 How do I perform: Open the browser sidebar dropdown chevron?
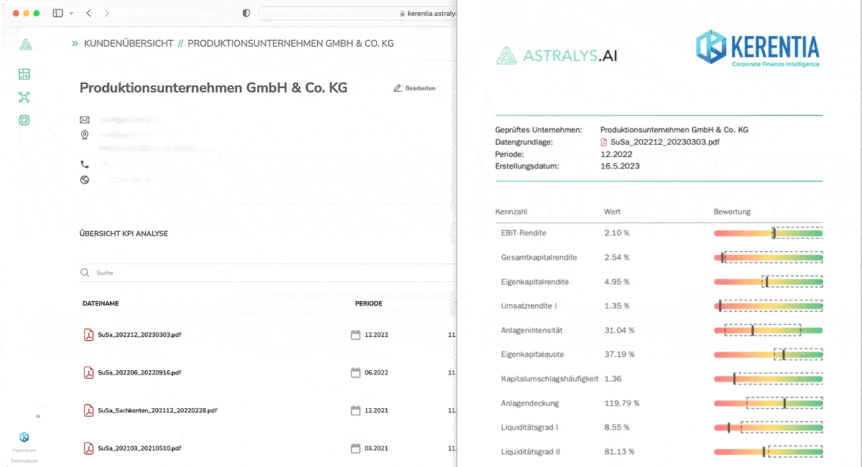click(x=71, y=13)
